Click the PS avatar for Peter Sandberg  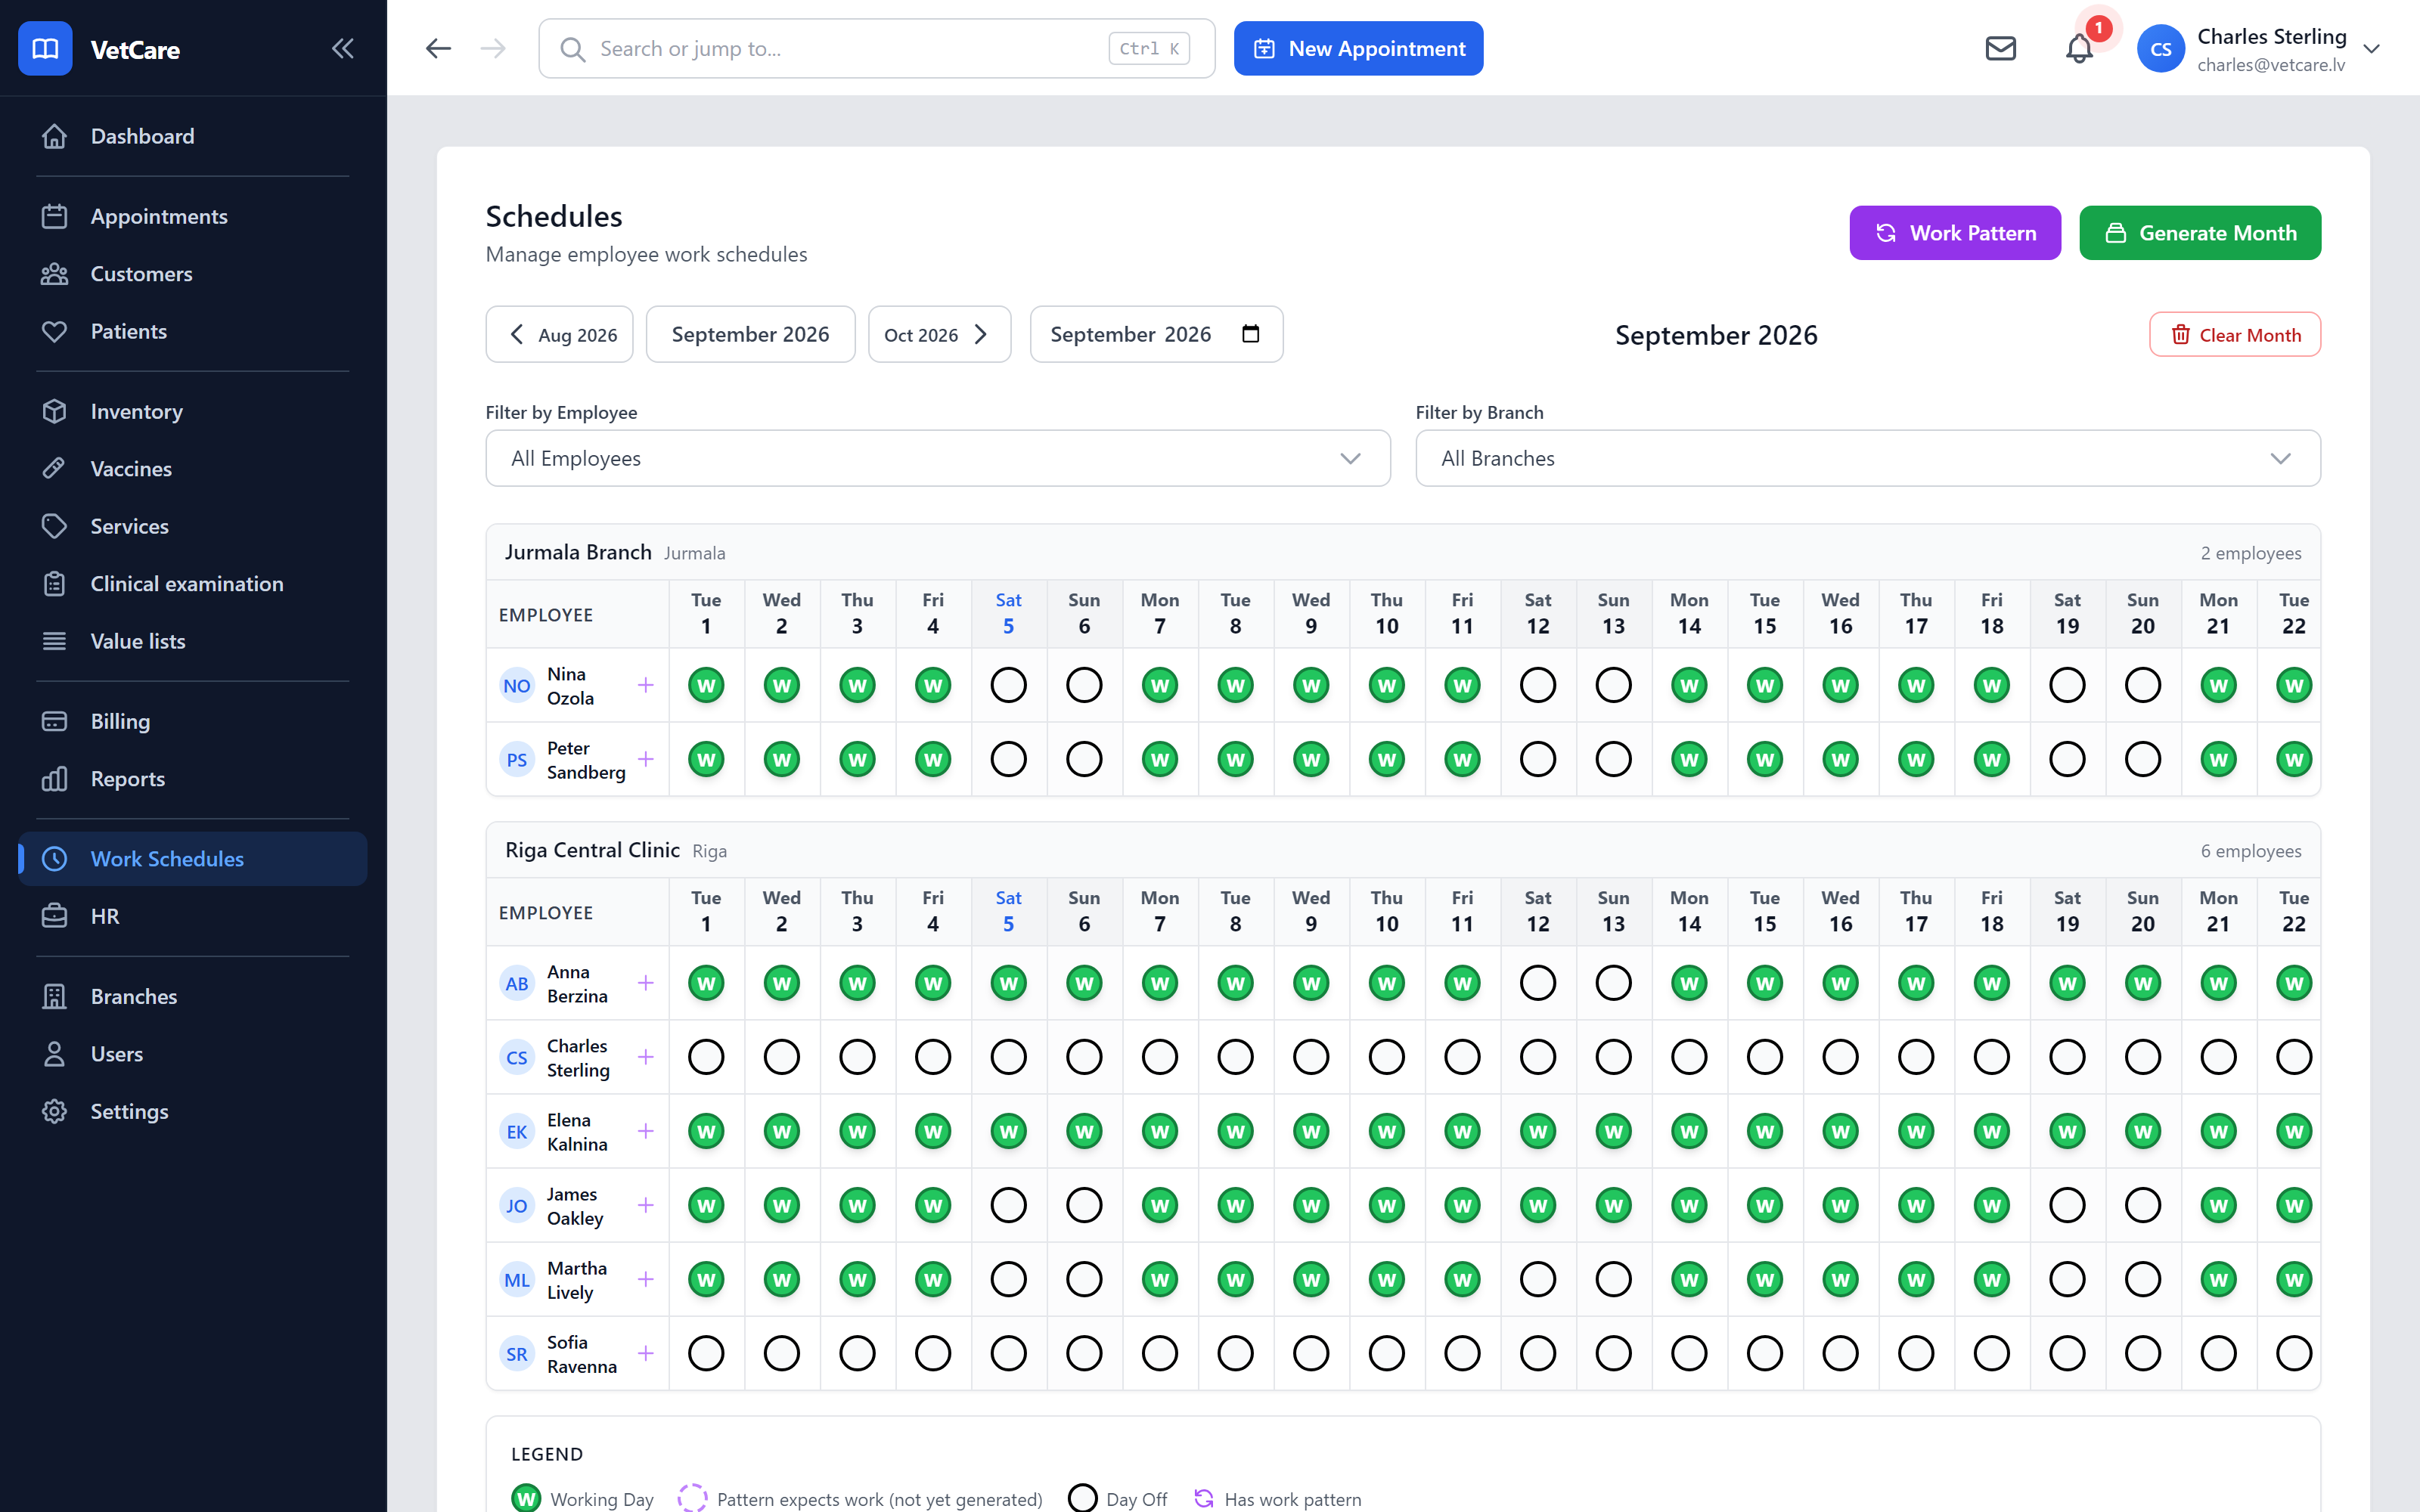click(x=517, y=759)
